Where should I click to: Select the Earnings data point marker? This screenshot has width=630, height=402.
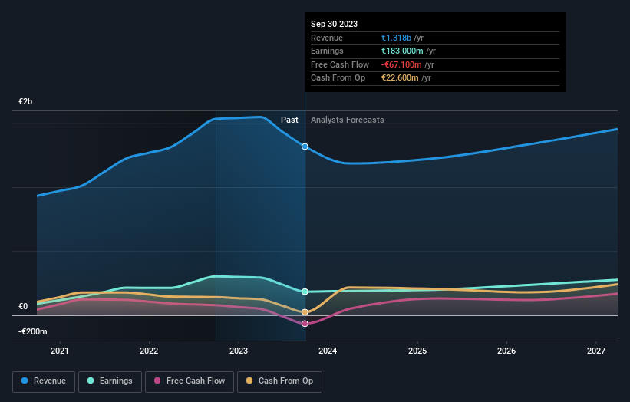[305, 292]
